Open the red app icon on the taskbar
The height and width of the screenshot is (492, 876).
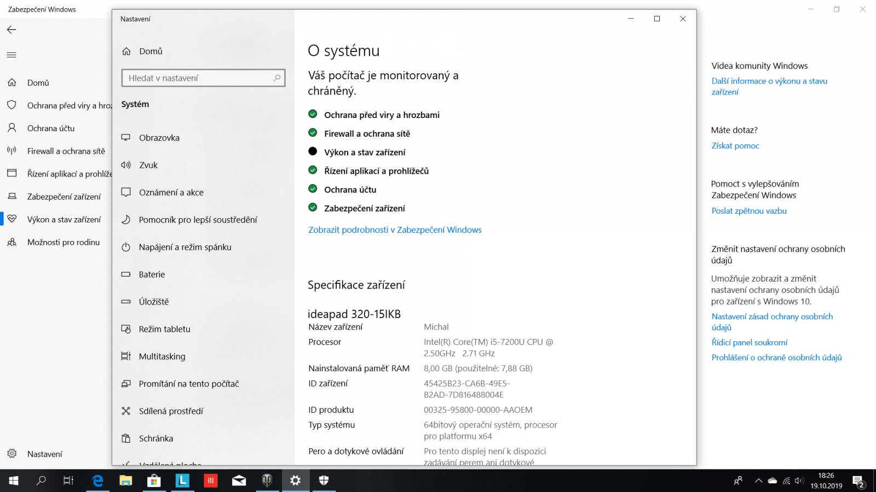210,481
